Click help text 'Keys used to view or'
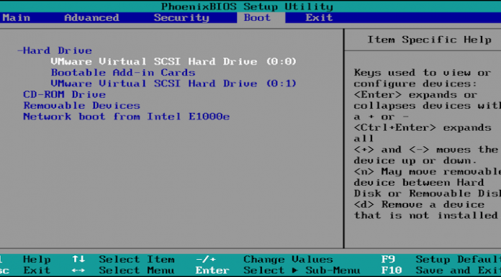Screen dimensions: 501x277 pos(423,73)
